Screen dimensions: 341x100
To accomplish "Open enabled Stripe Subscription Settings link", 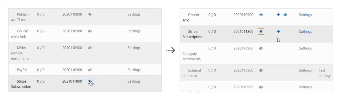I will [305, 32].
